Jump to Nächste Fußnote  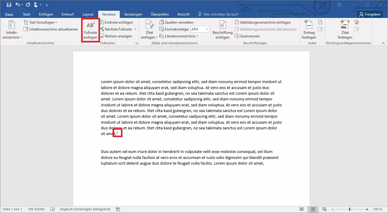[x=116, y=29]
